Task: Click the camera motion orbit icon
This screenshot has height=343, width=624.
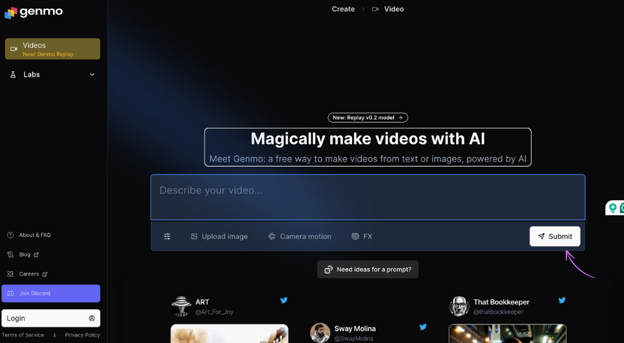Action: click(x=272, y=236)
